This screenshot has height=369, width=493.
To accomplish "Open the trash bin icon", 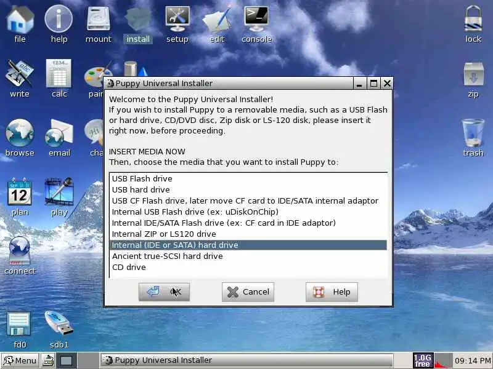I will click(x=473, y=138).
